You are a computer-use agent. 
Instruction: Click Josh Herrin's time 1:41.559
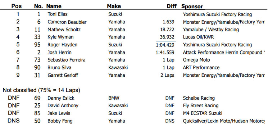coord(165,52)
